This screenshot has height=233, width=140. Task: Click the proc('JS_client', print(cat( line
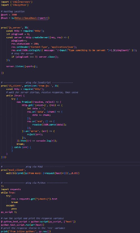(x=30, y=86)
